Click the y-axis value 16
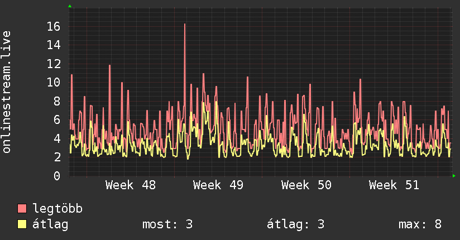Screen dimensions: 460x240 54,27
